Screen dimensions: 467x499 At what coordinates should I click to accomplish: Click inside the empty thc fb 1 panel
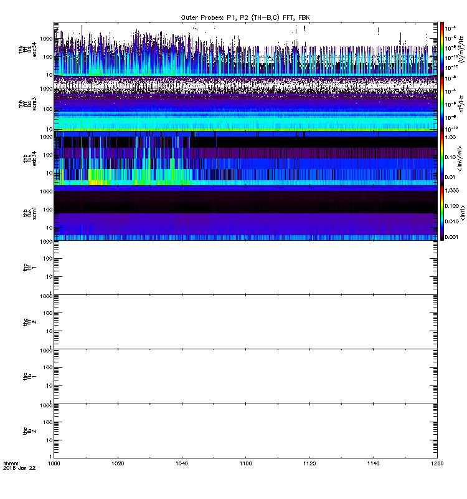245,376
